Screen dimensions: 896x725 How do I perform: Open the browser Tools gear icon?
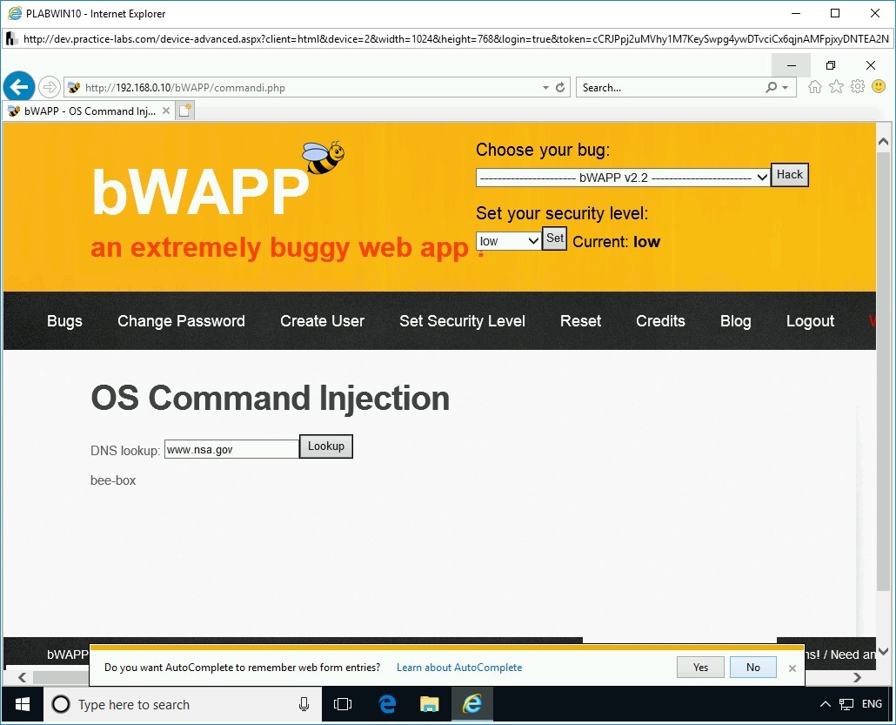tap(858, 86)
